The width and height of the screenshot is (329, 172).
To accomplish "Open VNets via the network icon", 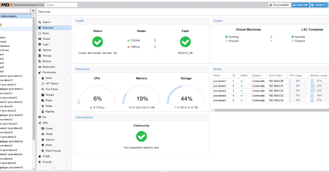I will pyautogui.click(x=43, y=134).
